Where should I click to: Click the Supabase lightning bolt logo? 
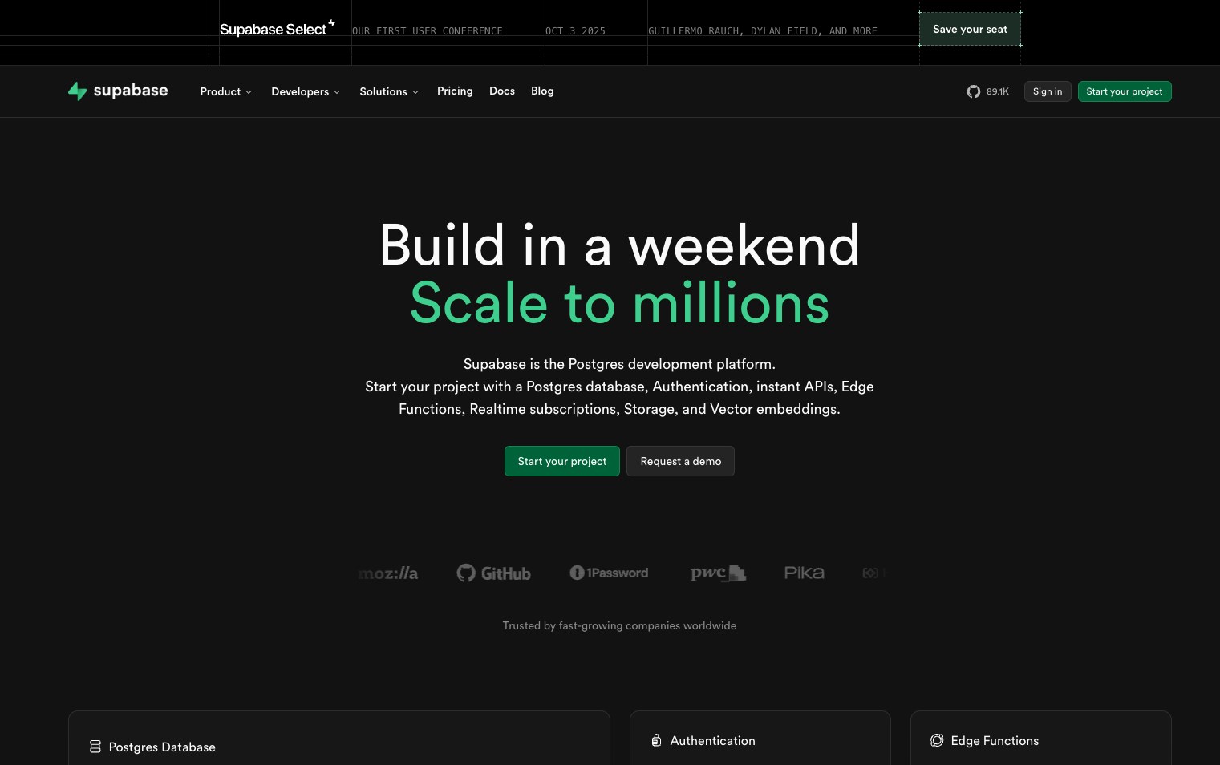click(x=77, y=91)
